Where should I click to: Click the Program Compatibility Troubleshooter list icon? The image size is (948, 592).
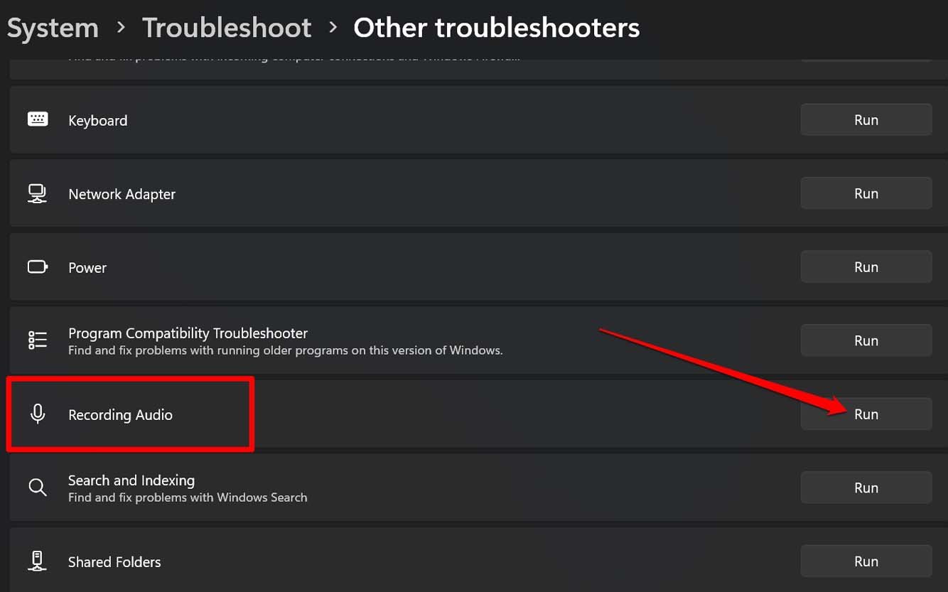(38, 340)
